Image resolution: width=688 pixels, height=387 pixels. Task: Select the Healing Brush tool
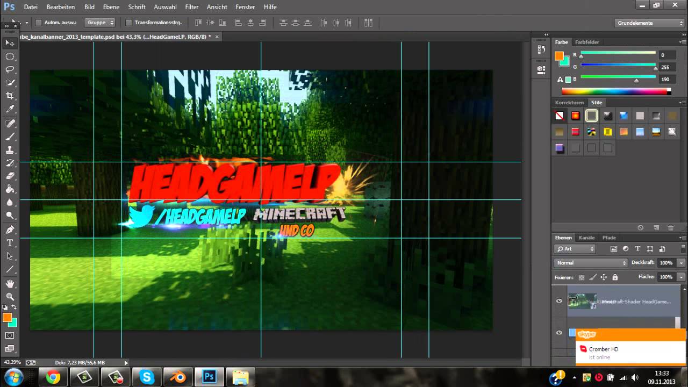(x=10, y=123)
